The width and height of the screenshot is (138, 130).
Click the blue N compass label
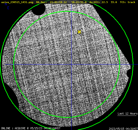click(x=6, y=4)
